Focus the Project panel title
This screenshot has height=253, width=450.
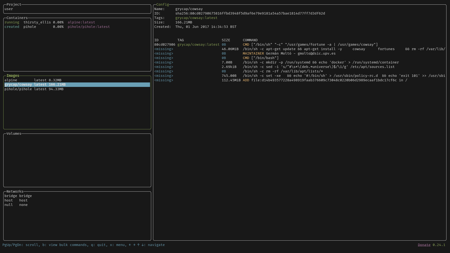(14, 5)
